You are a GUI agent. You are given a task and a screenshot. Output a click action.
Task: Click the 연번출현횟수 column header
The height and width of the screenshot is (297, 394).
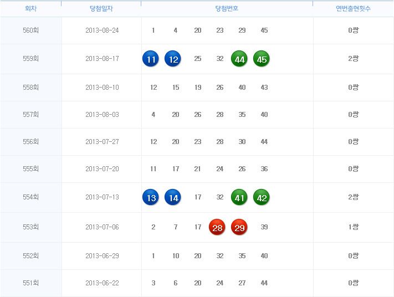354,9
